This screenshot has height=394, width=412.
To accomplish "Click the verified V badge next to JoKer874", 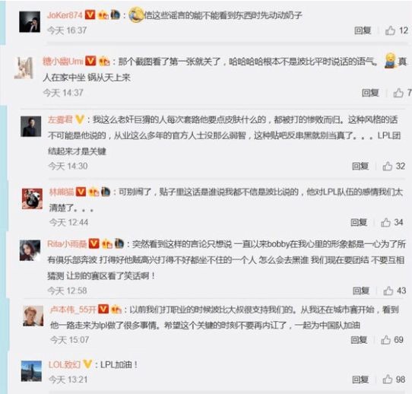I will 90,14.
